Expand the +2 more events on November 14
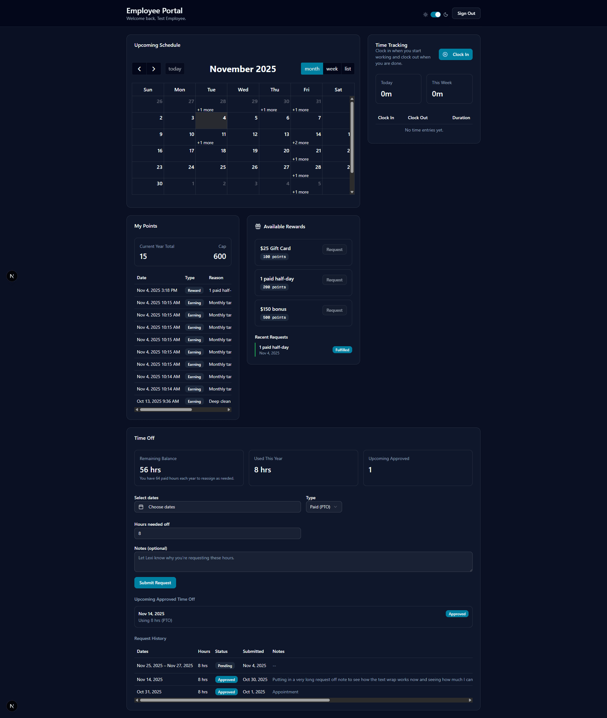 (300, 142)
